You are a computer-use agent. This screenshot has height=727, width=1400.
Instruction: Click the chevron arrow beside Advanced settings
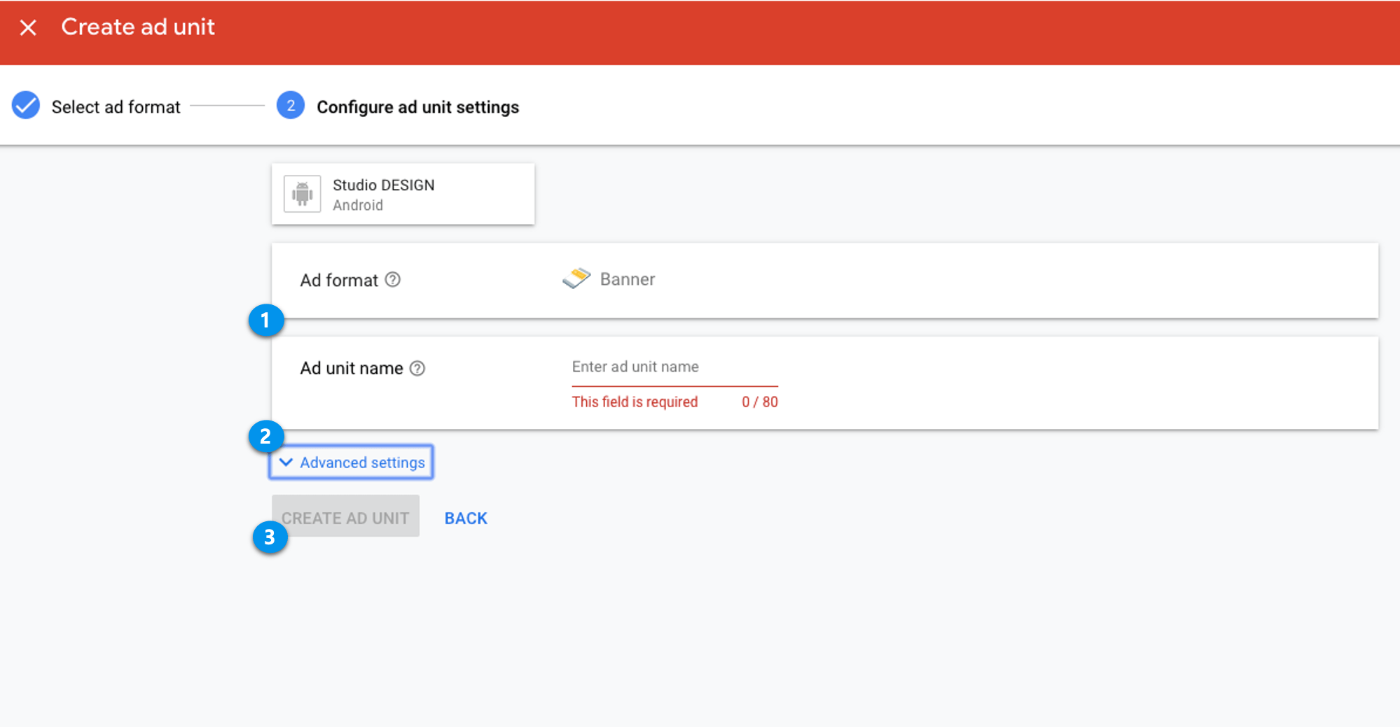pos(286,463)
